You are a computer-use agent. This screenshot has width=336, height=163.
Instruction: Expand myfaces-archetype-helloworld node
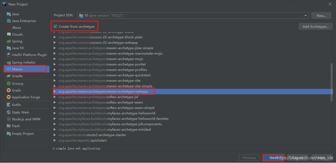55,113
